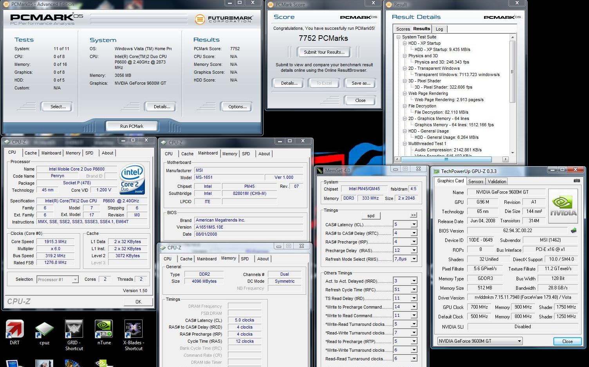Click the CPU-Z CPU window title icon
The width and height of the screenshot is (589, 367).
[x=7, y=142]
